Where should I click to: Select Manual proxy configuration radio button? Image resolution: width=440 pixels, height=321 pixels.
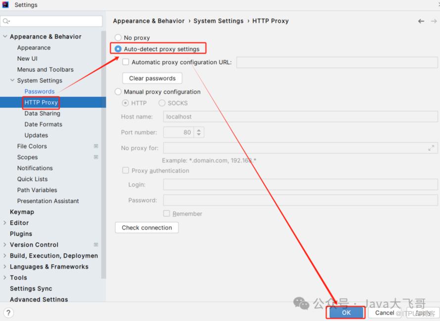pyautogui.click(x=118, y=92)
